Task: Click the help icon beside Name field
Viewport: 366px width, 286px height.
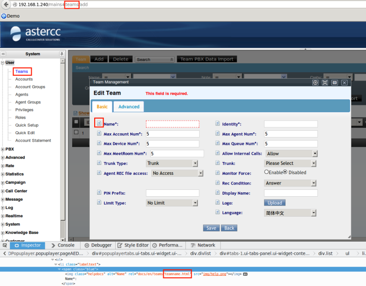Action: pyautogui.click(x=99, y=124)
